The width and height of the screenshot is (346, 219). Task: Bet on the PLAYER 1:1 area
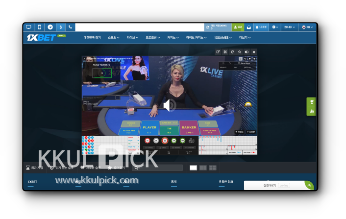tap(149, 128)
